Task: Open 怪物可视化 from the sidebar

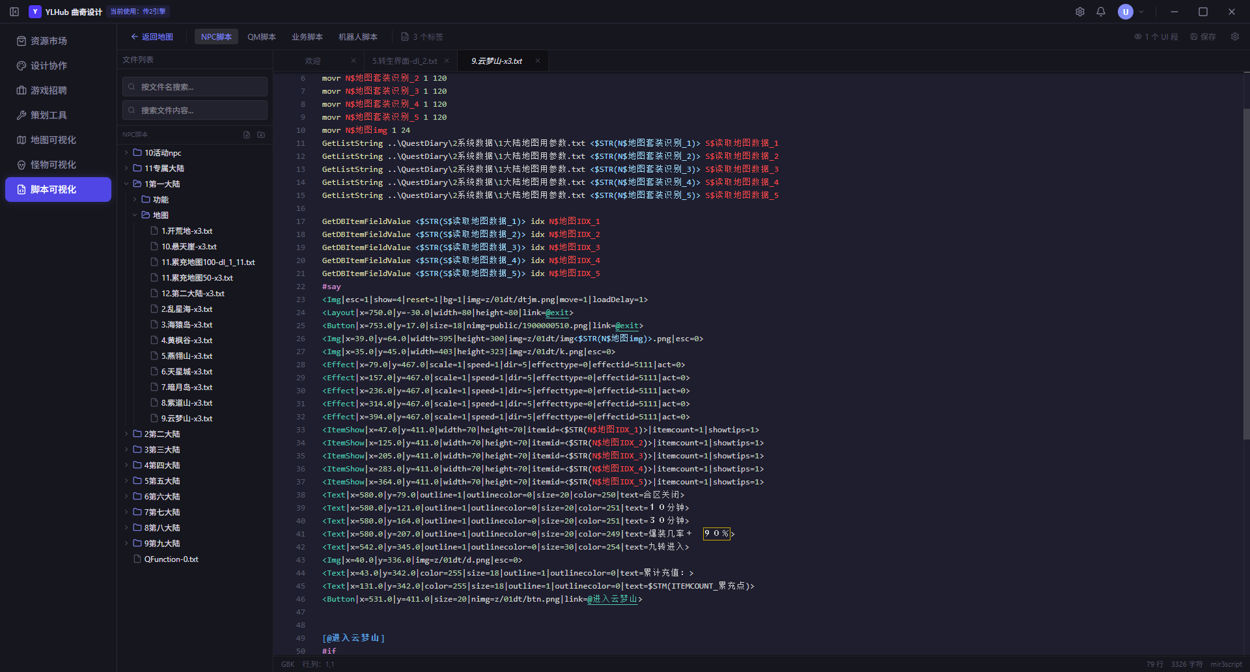Action: [58, 165]
